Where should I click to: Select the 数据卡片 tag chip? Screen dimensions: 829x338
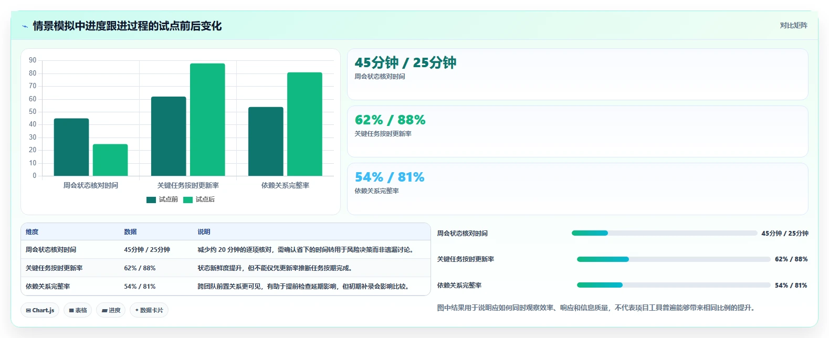(149, 310)
